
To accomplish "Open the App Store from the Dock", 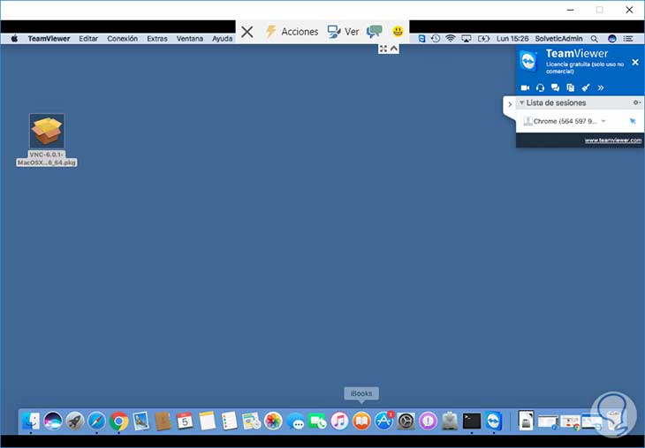I will (383, 421).
